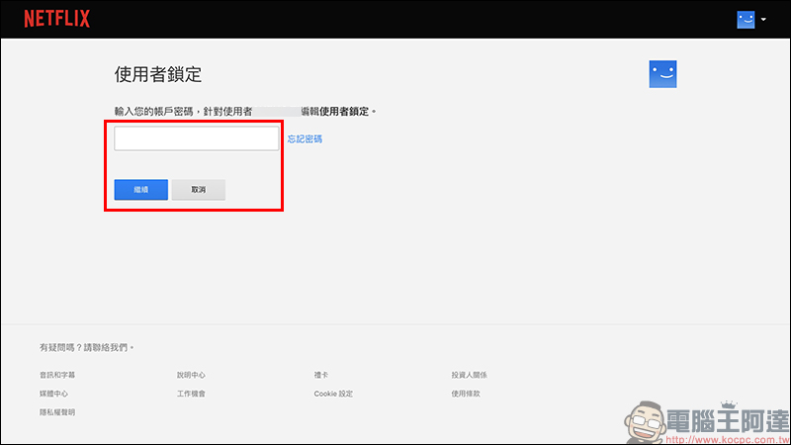Open the 工作機會 jobs link

tap(191, 394)
